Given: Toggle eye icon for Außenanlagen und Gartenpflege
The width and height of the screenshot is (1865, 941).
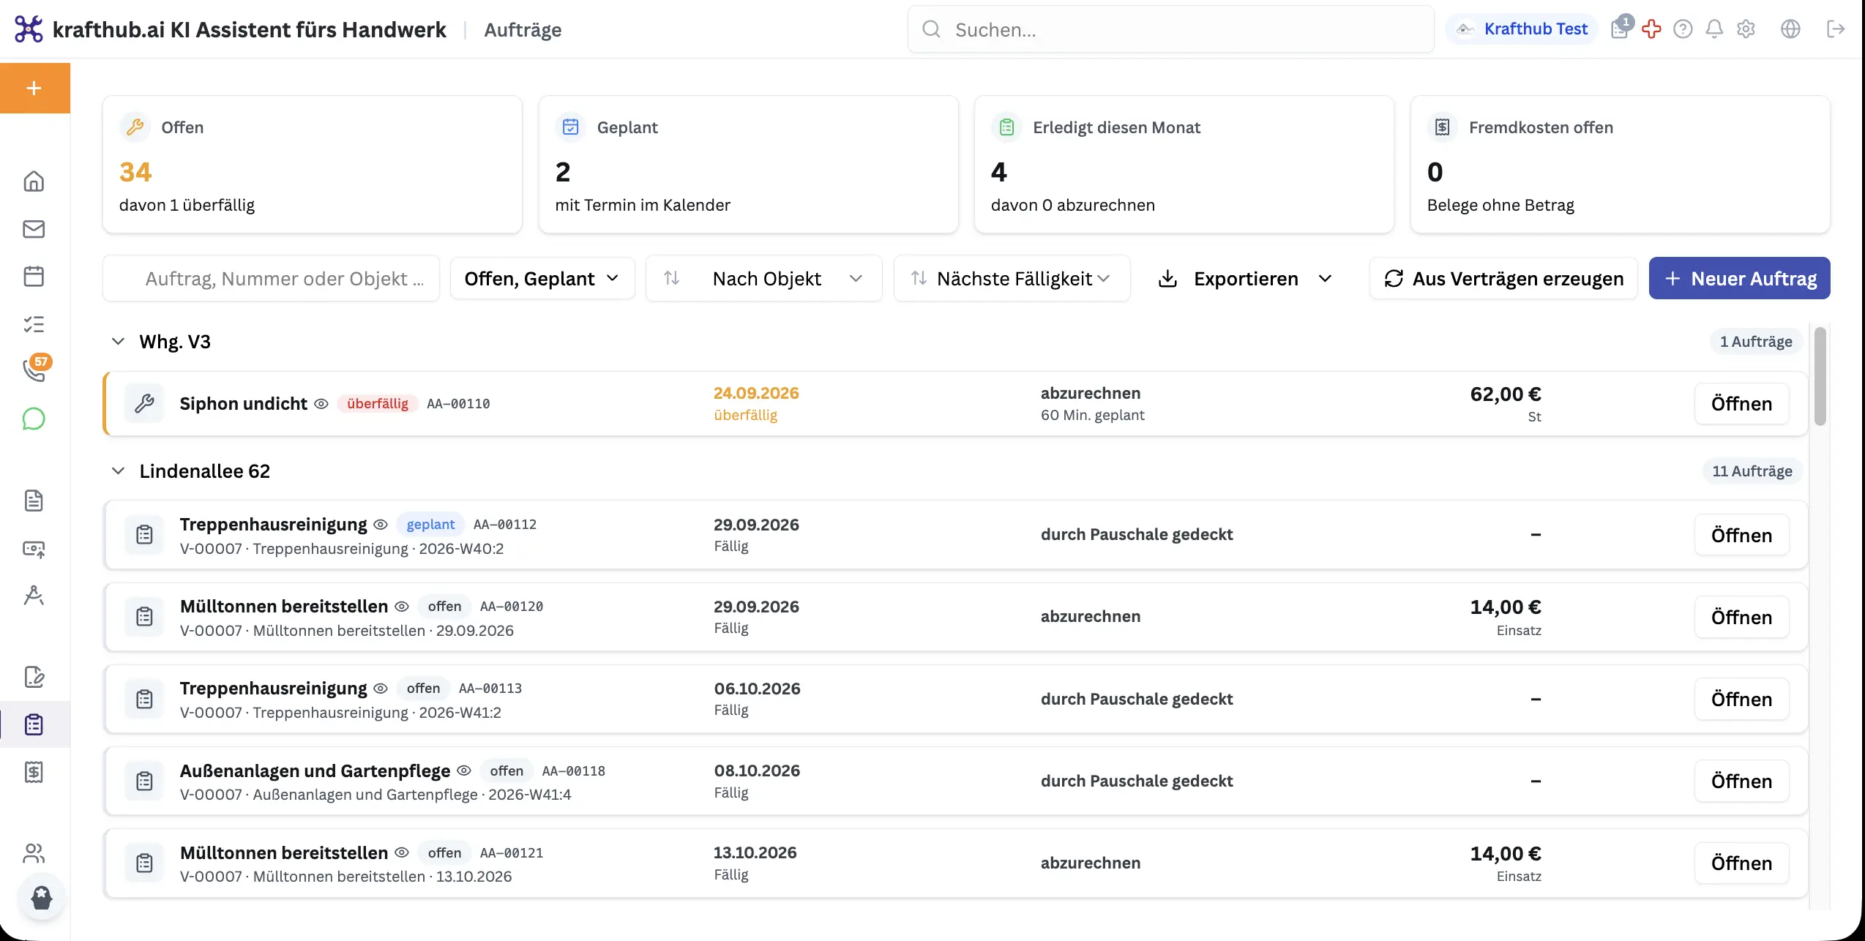Looking at the screenshot, I should (464, 771).
